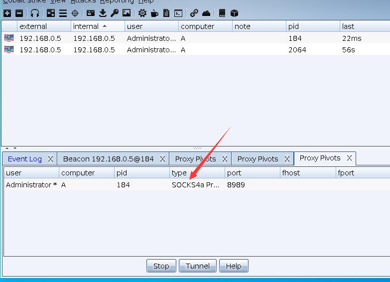The width and height of the screenshot is (390, 282).
Task: Open the book Help icon in toolbar
Action: point(222,13)
